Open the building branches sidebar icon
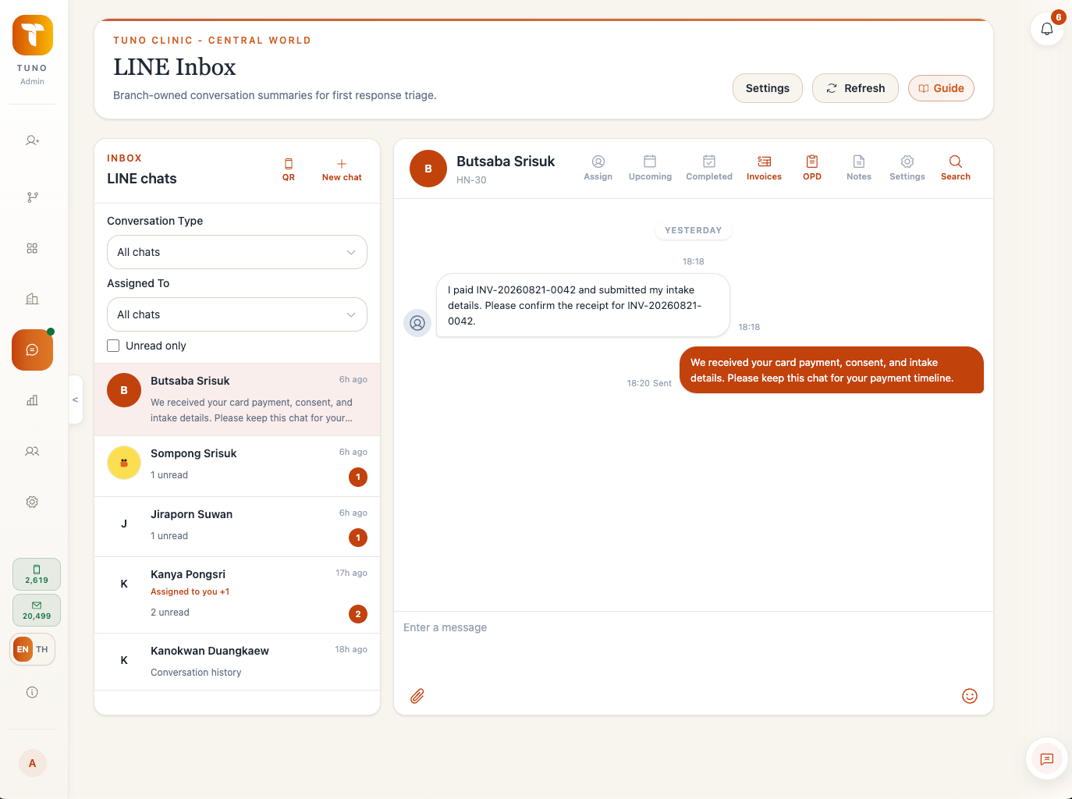This screenshot has width=1072, height=799. pyautogui.click(x=32, y=299)
